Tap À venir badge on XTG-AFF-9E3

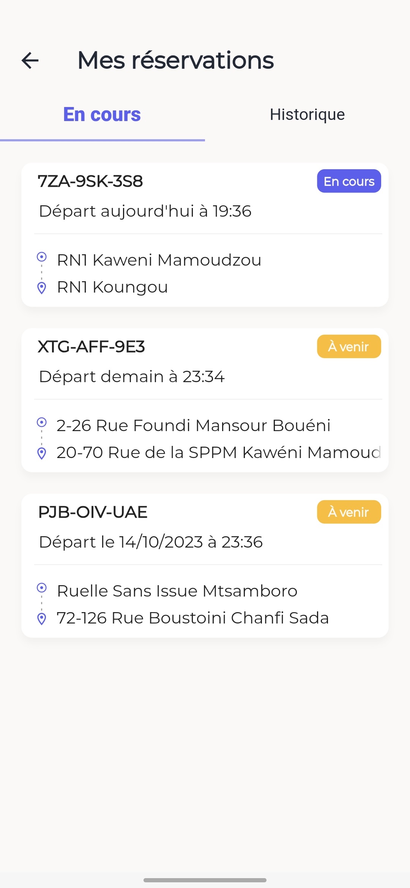point(349,347)
